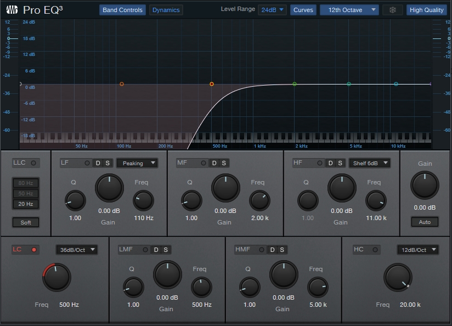Image resolution: width=452 pixels, height=326 pixels.
Task: Activate the HMF band power toggle
Action: (262, 250)
